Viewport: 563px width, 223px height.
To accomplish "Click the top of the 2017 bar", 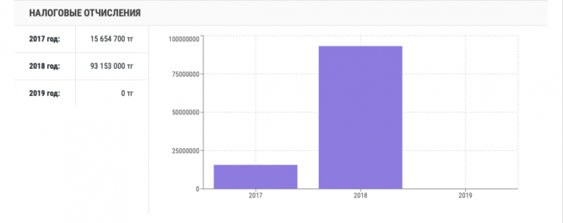I will pos(256,165).
